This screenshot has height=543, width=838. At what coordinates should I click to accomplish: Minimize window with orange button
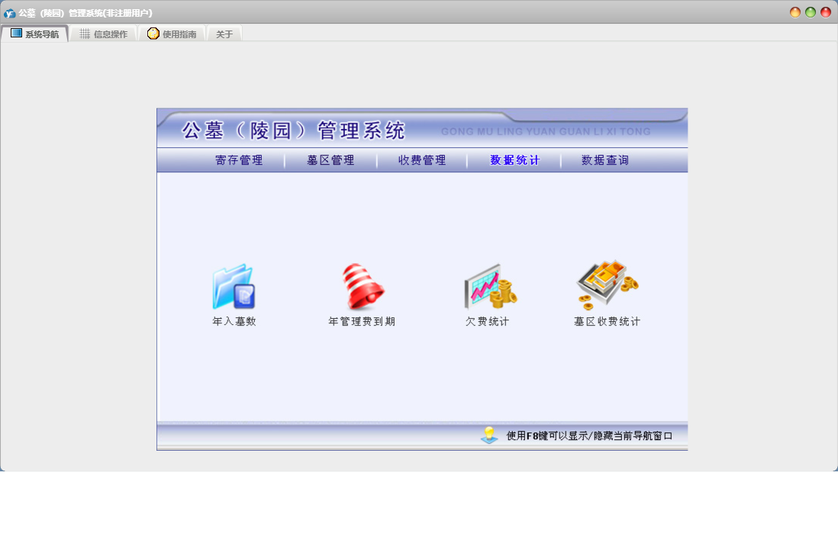[795, 12]
